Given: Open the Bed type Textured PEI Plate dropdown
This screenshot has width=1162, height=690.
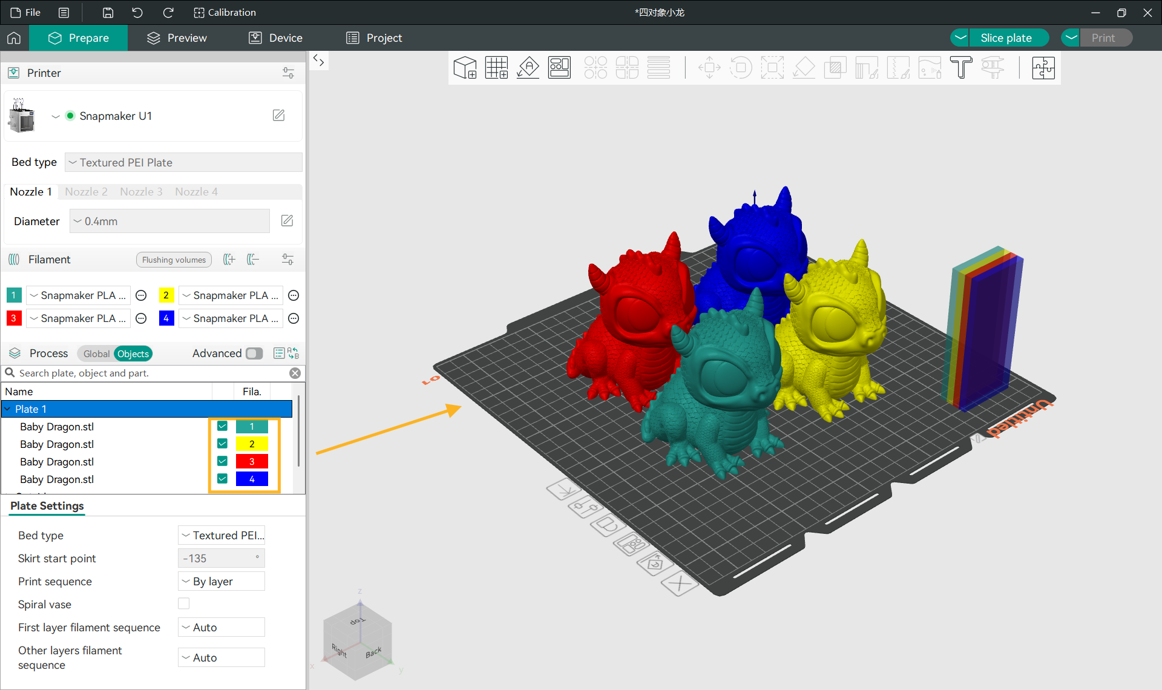Looking at the screenshot, I should click(183, 162).
